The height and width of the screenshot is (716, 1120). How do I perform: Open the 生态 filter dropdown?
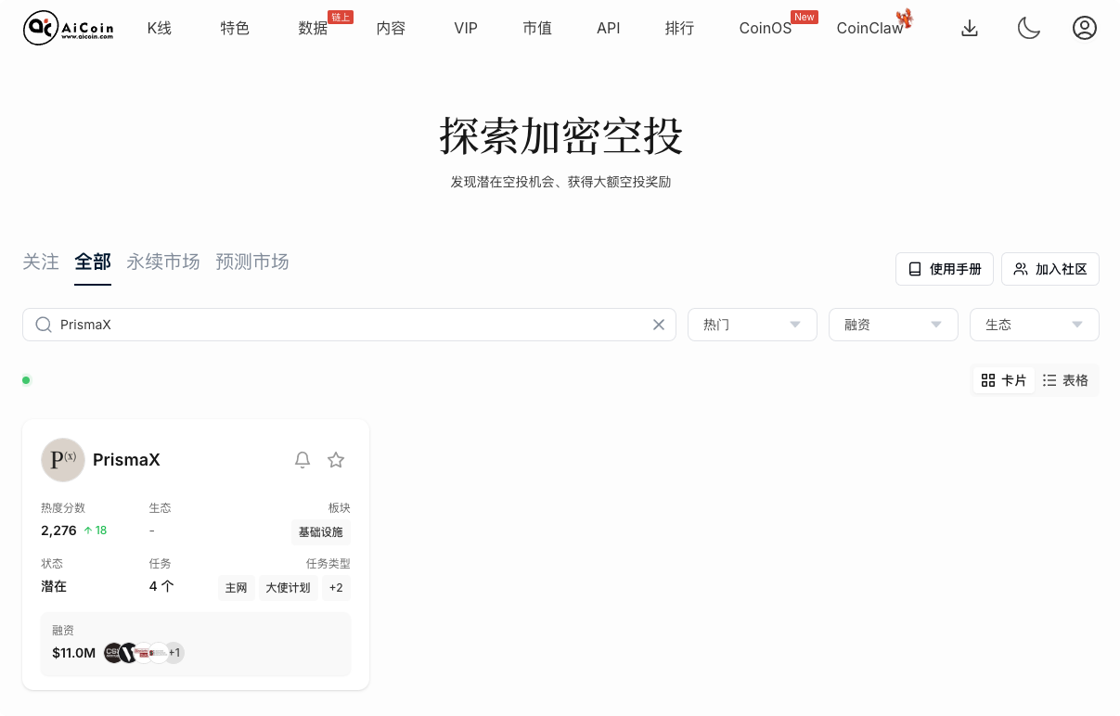[x=1035, y=325]
